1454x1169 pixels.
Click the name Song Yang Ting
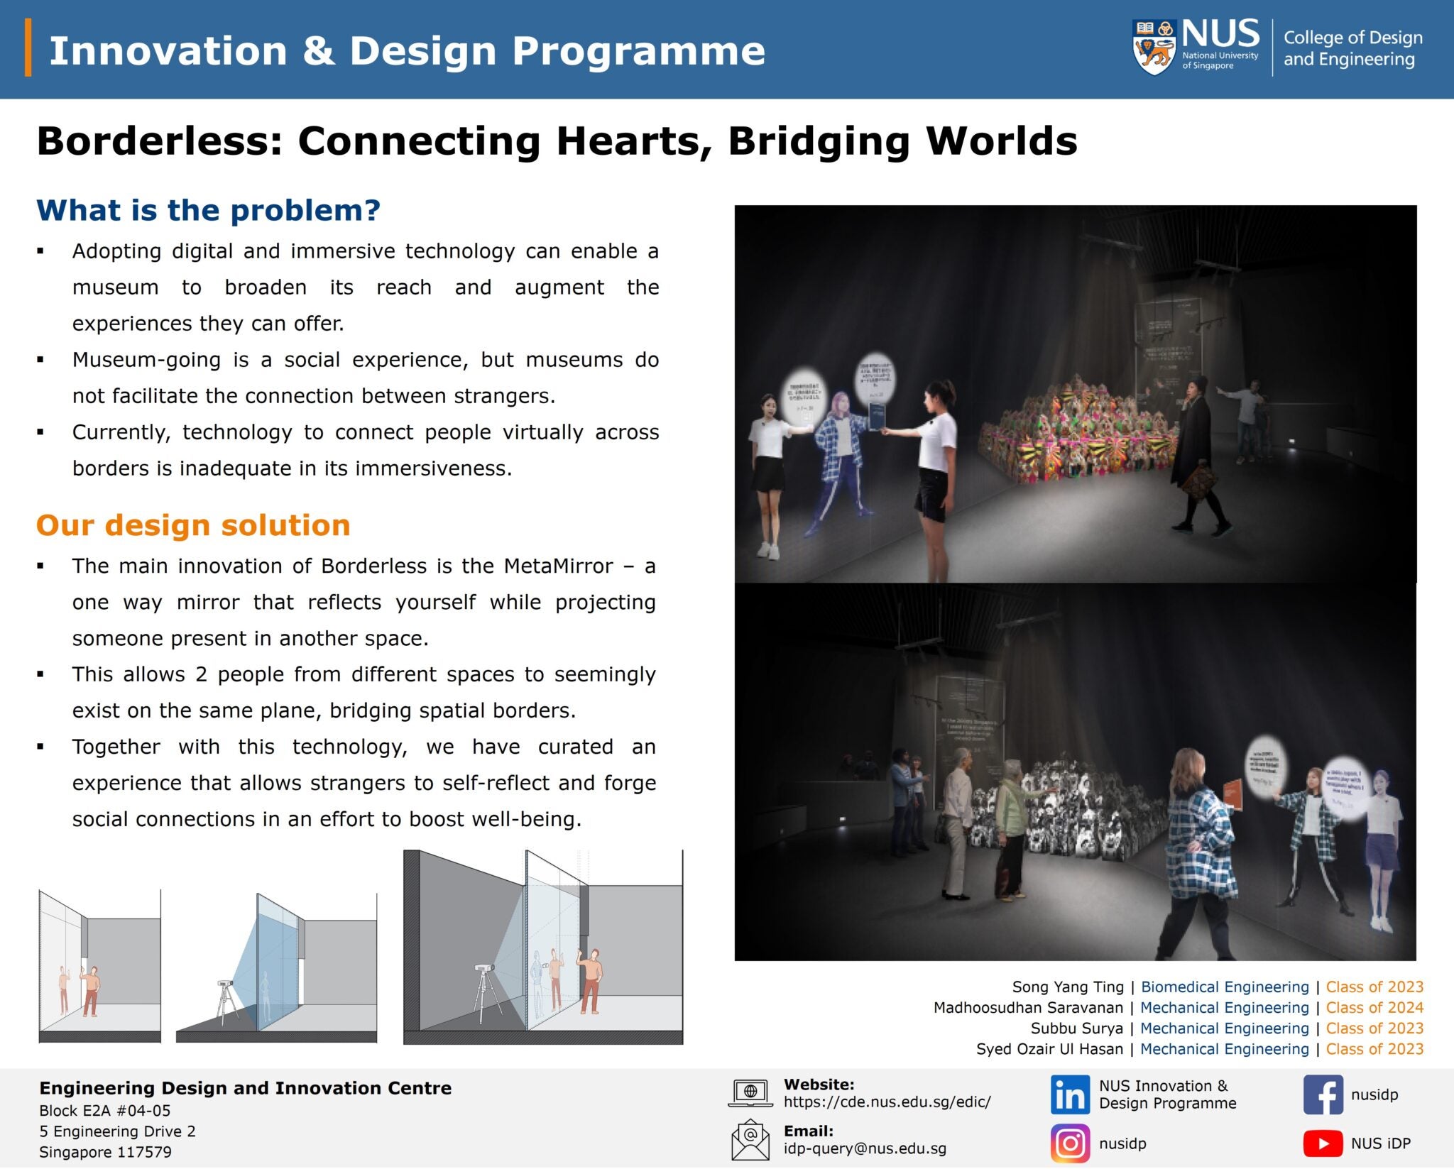(1068, 987)
